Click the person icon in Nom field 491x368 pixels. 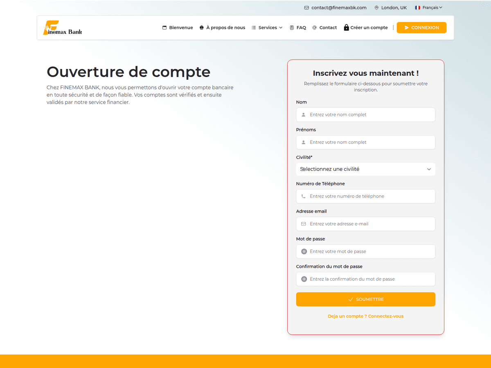(303, 115)
